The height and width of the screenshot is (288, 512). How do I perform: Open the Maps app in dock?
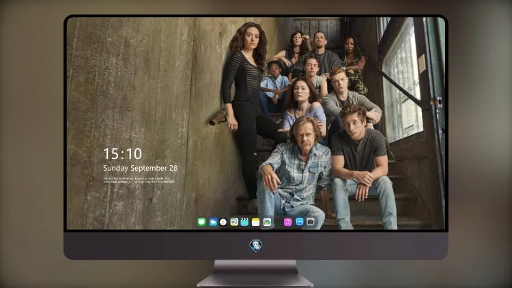point(234,222)
